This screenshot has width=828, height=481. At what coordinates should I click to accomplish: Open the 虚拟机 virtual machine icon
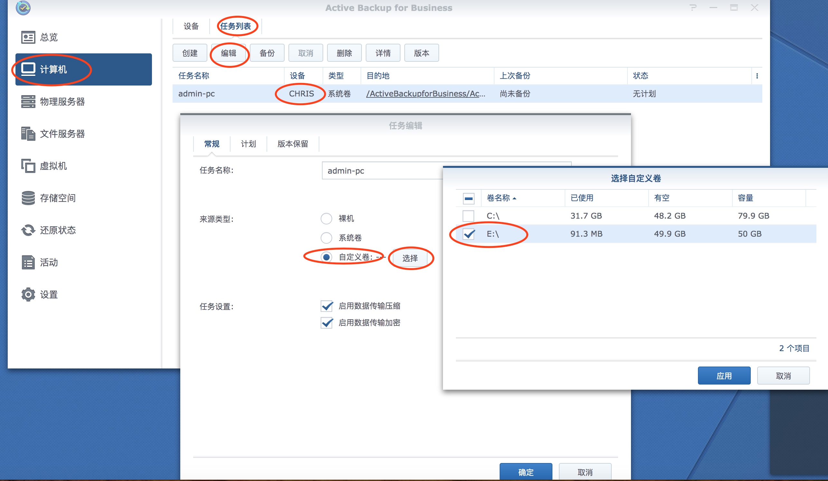(28, 166)
